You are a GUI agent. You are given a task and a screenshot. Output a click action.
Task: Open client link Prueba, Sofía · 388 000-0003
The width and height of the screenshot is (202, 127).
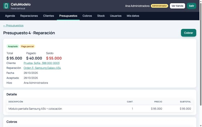point(41,63)
